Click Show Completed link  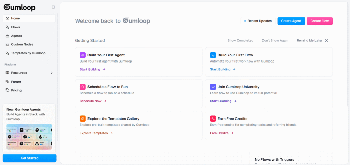[x=240, y=41]
